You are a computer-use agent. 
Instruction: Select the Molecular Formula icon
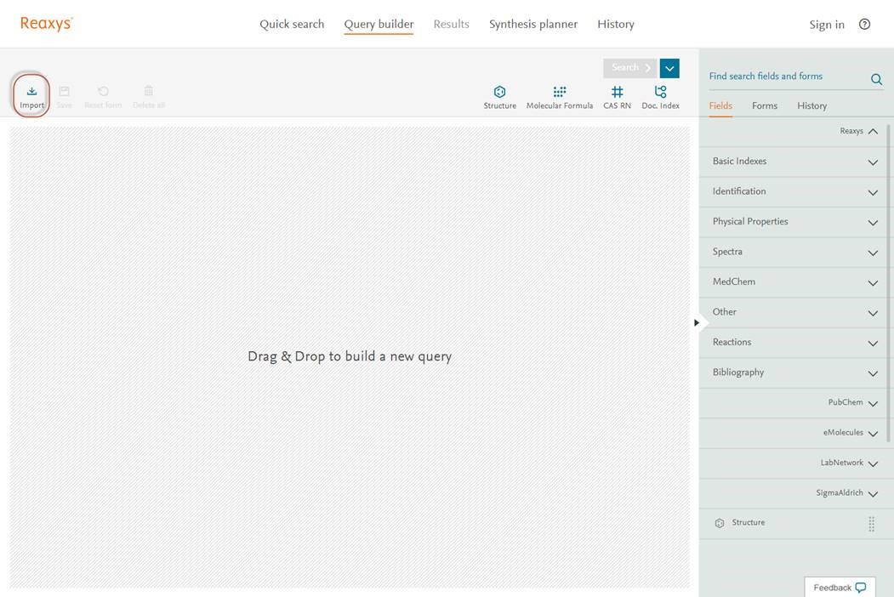(x=559, y=92)
